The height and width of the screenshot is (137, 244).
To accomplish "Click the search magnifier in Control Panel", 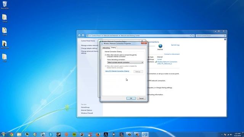I will (225, 35).
